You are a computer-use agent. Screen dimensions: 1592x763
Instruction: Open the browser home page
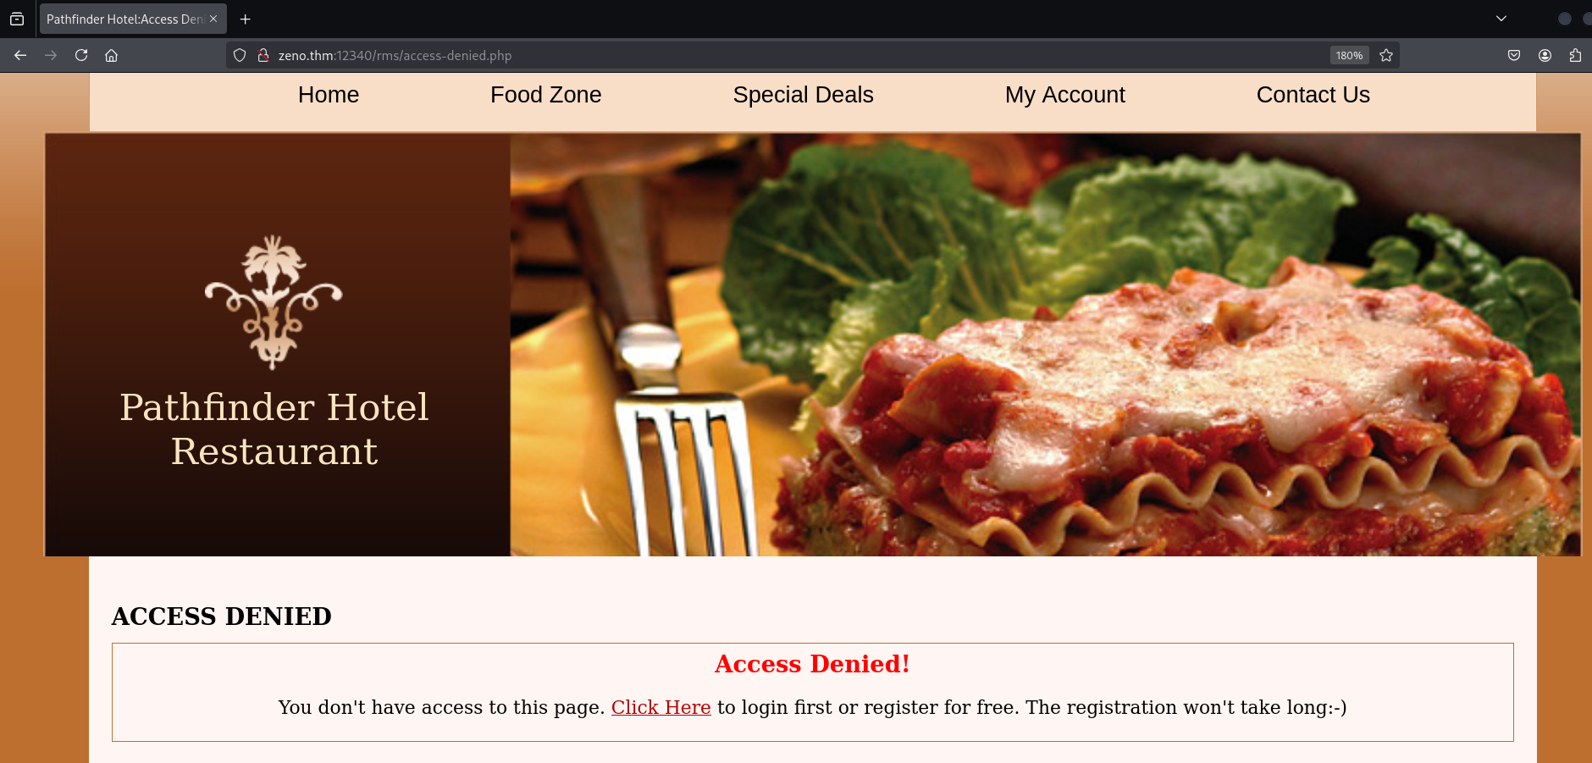111,55
